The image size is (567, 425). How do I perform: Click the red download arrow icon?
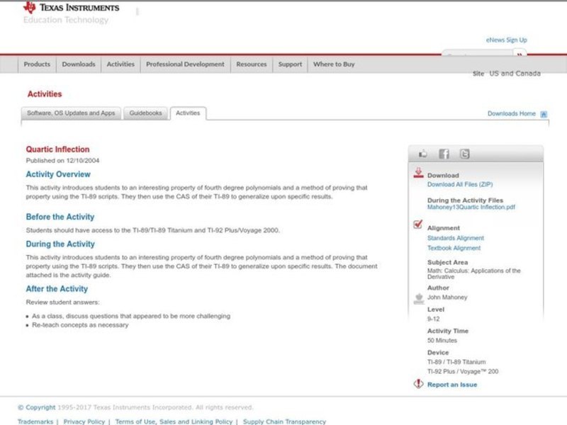point(418,173)
